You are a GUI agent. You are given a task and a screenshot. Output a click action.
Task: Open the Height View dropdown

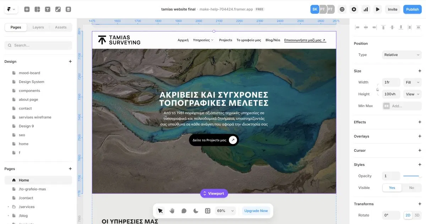pos(413,94)
